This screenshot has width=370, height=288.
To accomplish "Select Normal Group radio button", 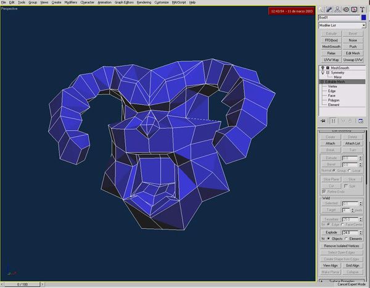I will click(x=334, y=170).
